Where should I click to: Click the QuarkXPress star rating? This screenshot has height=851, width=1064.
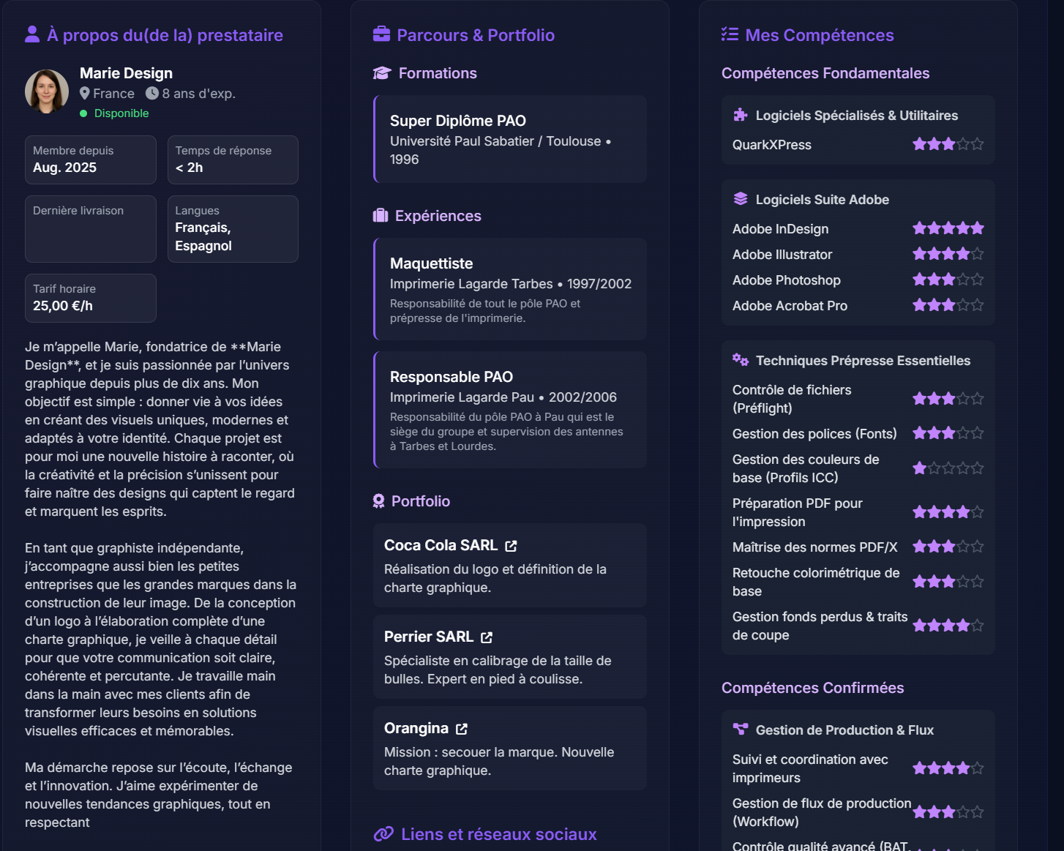[x=948, y=144]
